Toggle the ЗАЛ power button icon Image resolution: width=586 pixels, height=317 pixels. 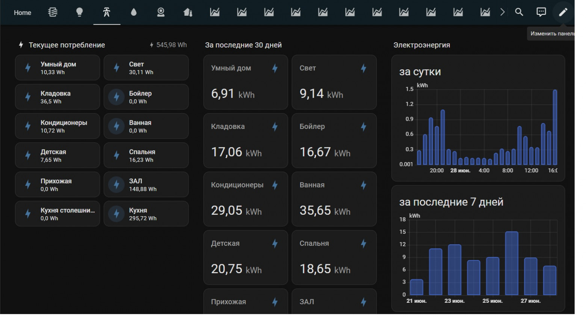click(x=116, y=184)
